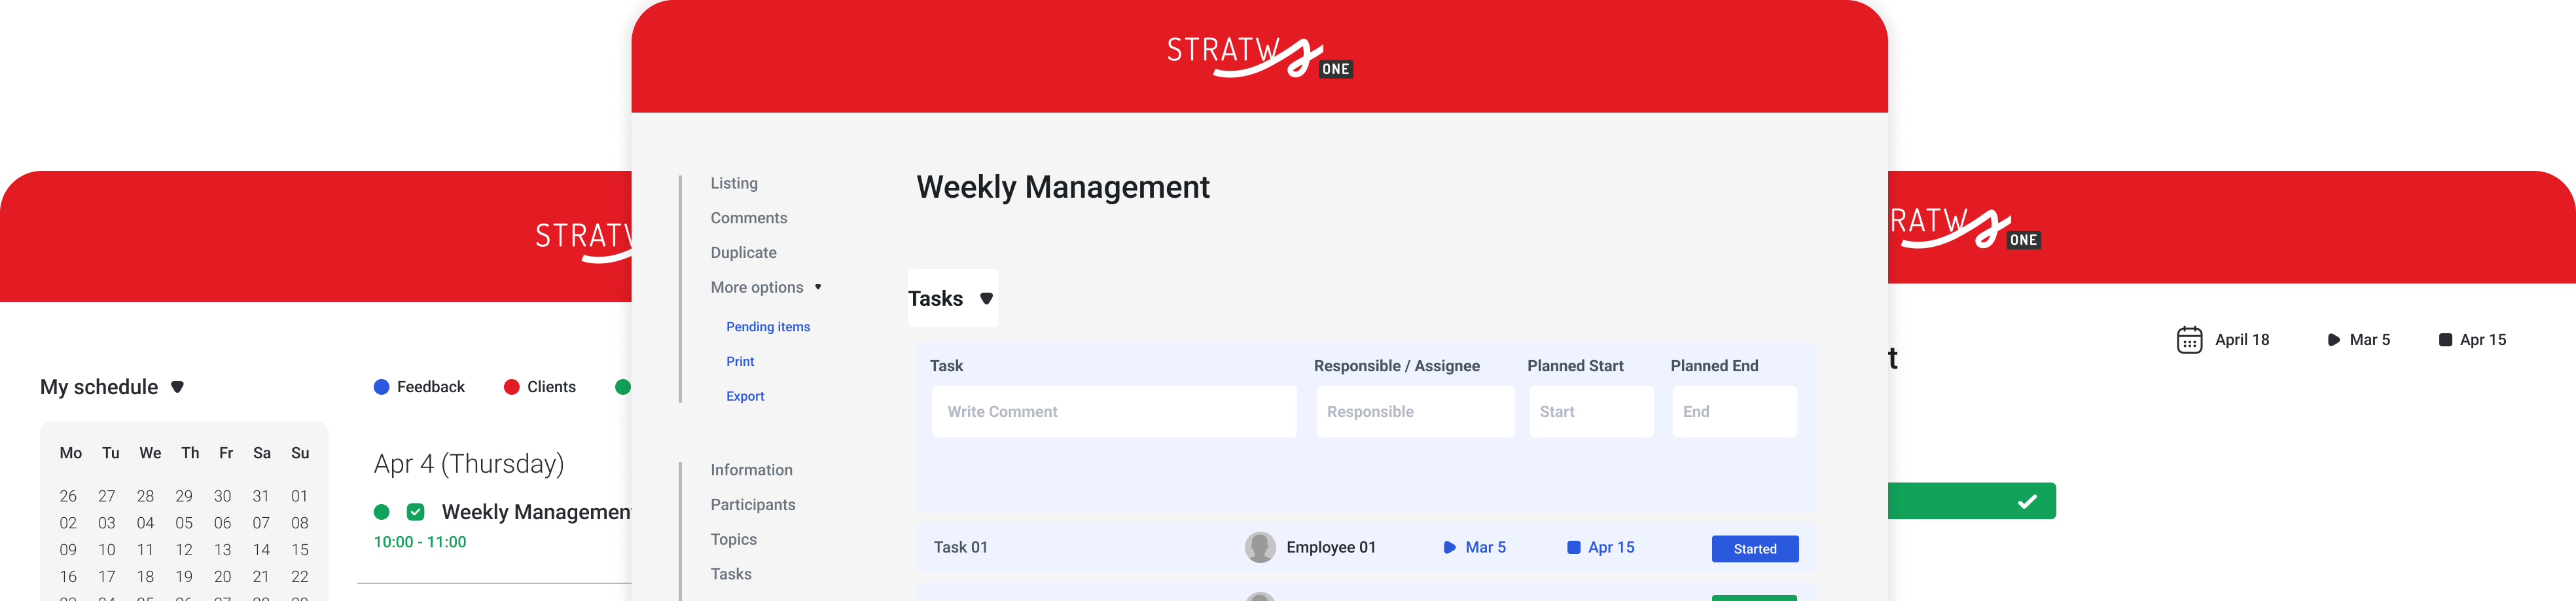Expand the My schedule dropdown
Image resolution: width=2576 pixels, height=601 pixels.
click(177, 387)
